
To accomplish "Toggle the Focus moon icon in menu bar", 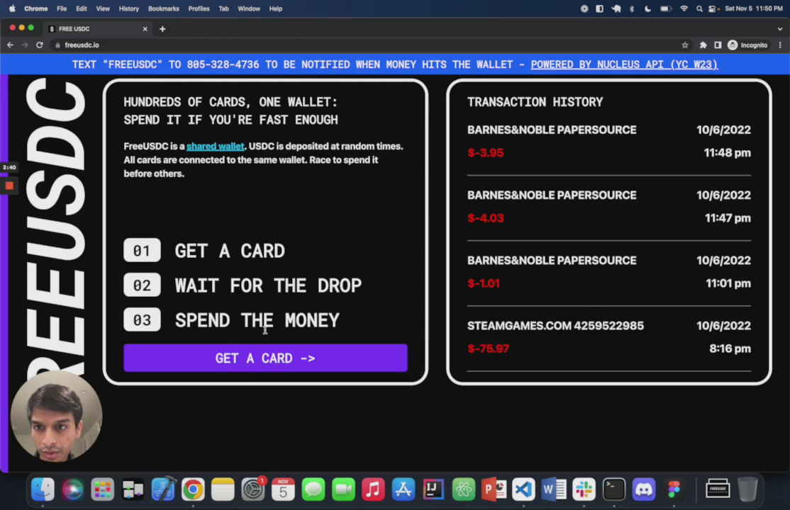I will click(x=648, y=8).
